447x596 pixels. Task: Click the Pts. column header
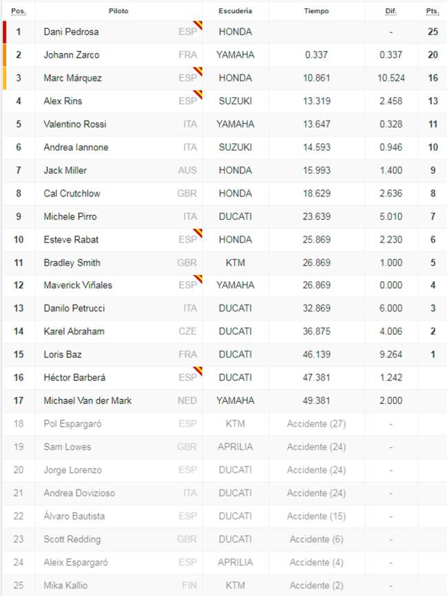coord(433,12)
